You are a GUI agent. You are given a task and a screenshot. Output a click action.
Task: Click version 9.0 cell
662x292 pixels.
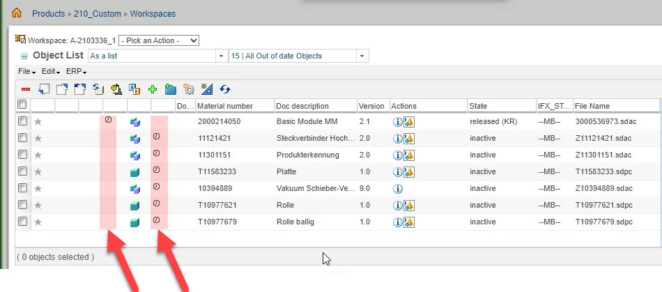click(364, 188)
